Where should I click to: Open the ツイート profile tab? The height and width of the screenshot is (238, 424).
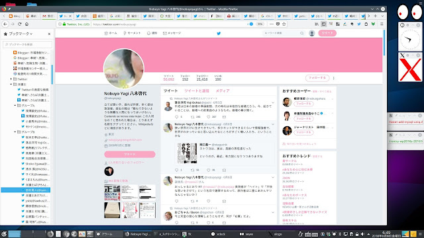pos(171,91)
